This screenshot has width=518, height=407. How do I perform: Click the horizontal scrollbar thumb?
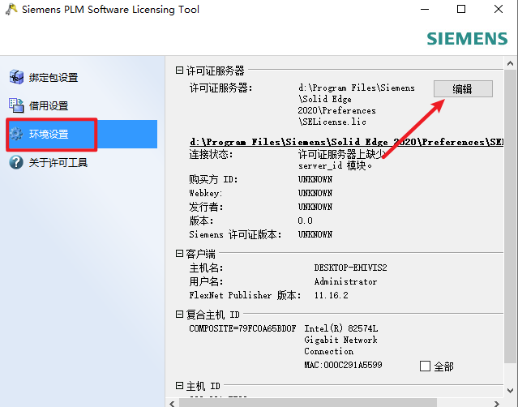pyautogui.click(x=307, y=404)
